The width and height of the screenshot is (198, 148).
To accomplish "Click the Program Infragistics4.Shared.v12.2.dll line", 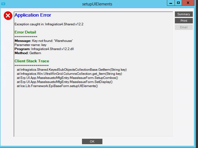I will pyautogui.click(x=44, y=49).
